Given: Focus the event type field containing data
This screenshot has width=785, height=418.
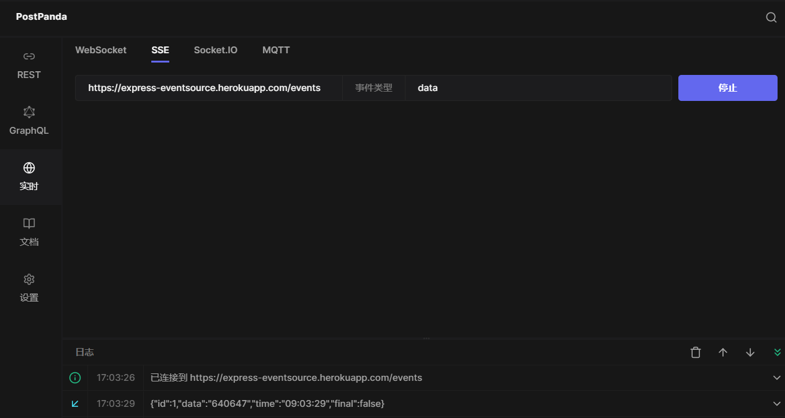Looking at the screenshot, I should click(538, 88).
